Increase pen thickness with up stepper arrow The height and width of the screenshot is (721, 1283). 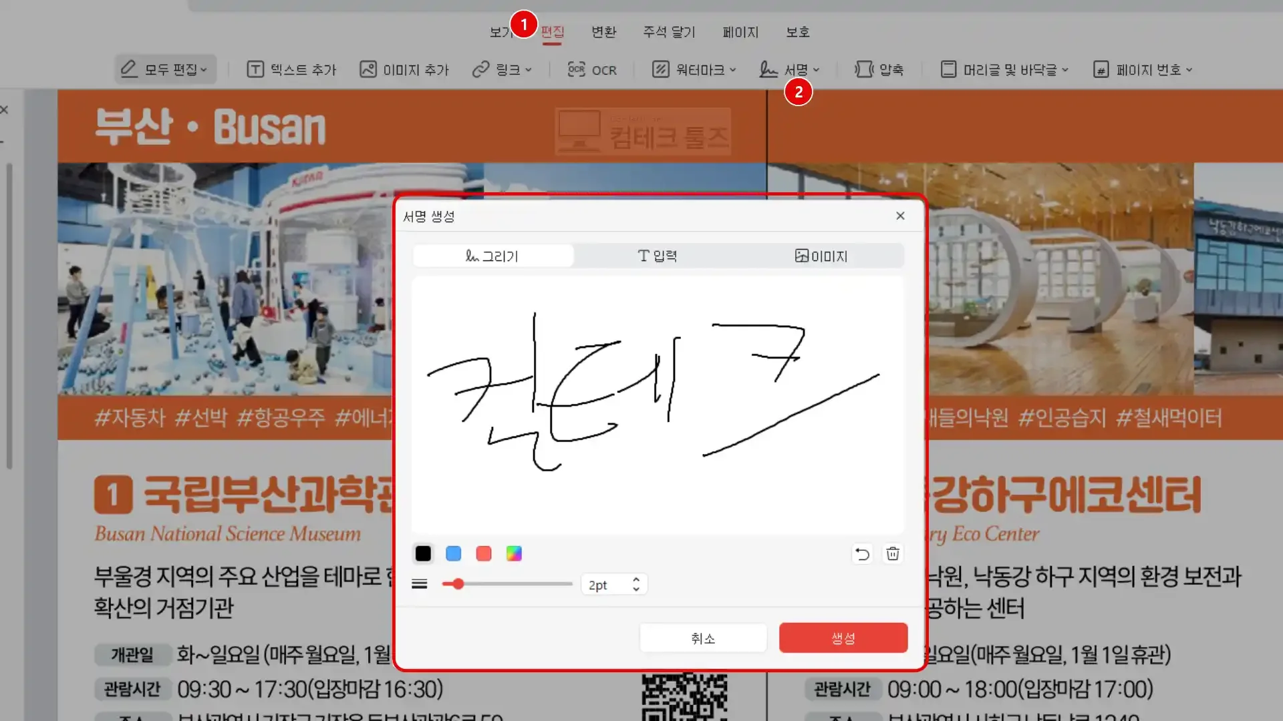(x=636, y=579)
